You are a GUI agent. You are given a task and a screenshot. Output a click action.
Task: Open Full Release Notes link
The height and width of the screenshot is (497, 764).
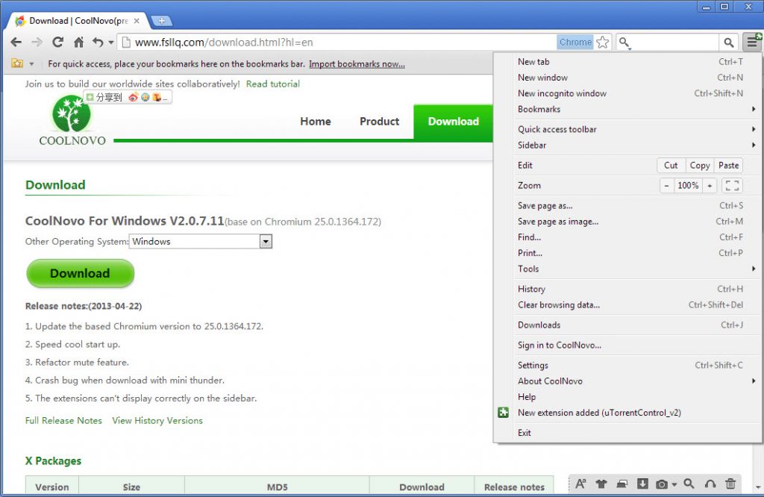click(63, 420)
